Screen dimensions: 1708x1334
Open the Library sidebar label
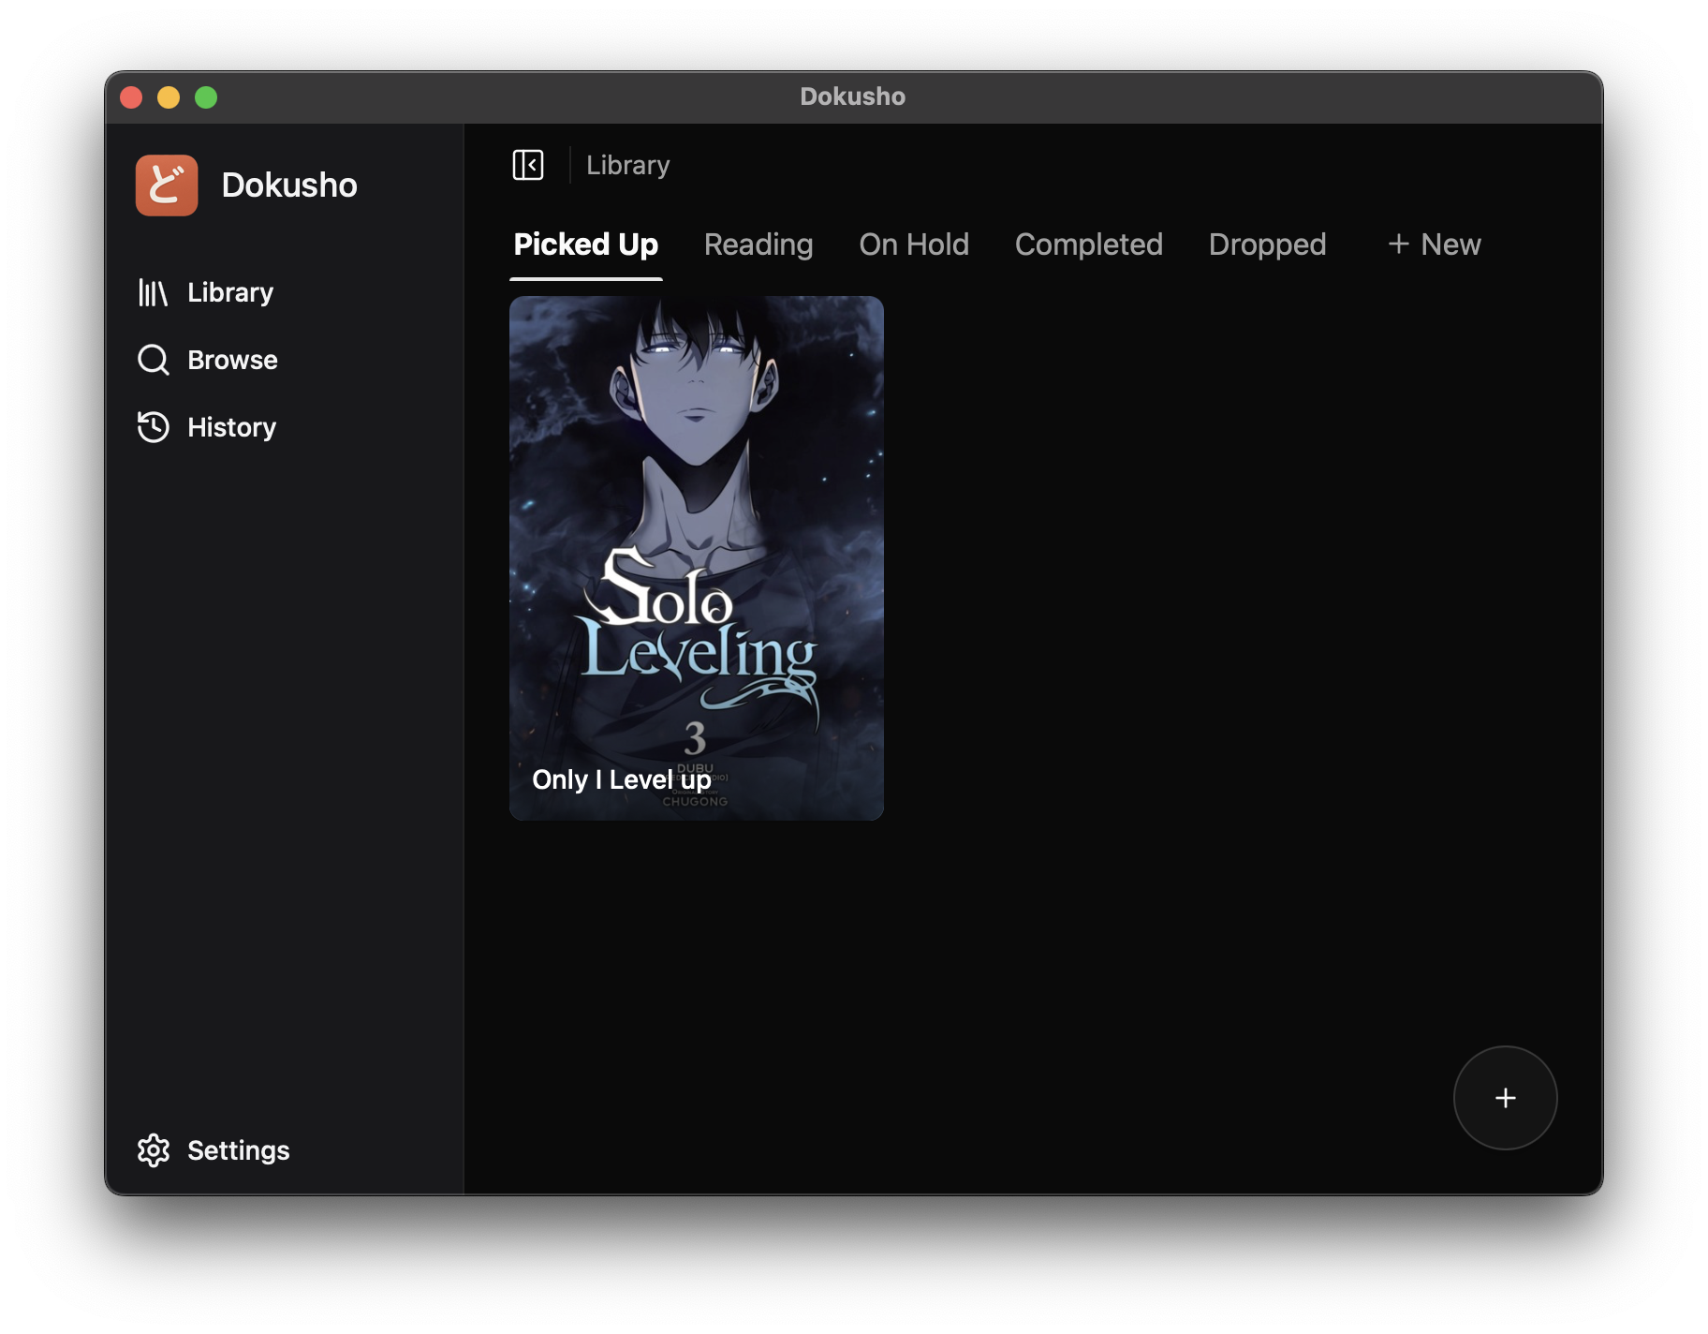230,292
